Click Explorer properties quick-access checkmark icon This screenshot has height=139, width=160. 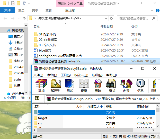[13, 3]
